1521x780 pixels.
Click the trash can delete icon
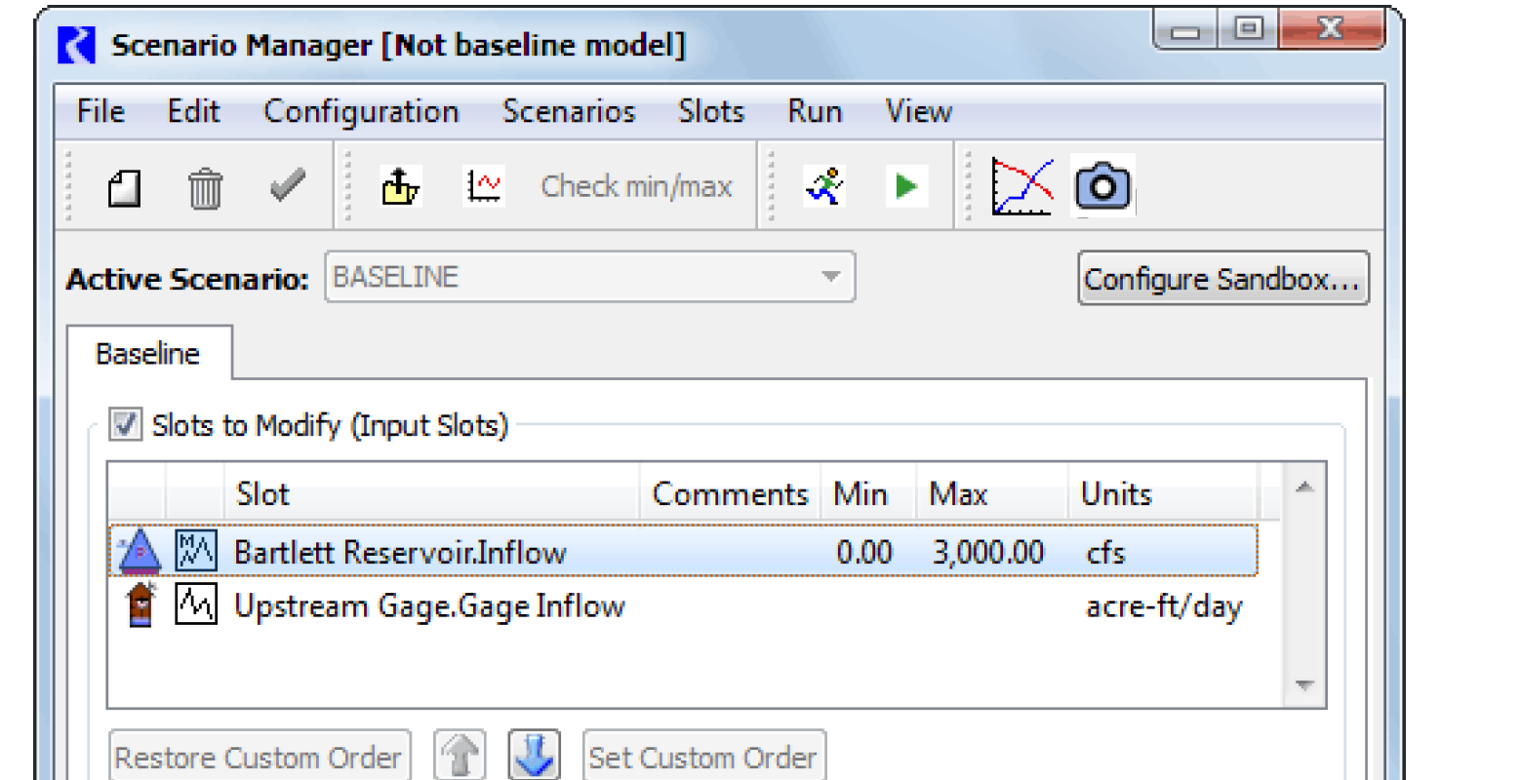[205, 187]
